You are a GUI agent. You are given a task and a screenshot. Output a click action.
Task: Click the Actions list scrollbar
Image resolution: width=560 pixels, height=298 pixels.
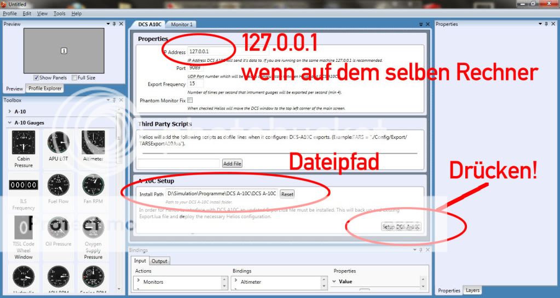coord(224,283)
